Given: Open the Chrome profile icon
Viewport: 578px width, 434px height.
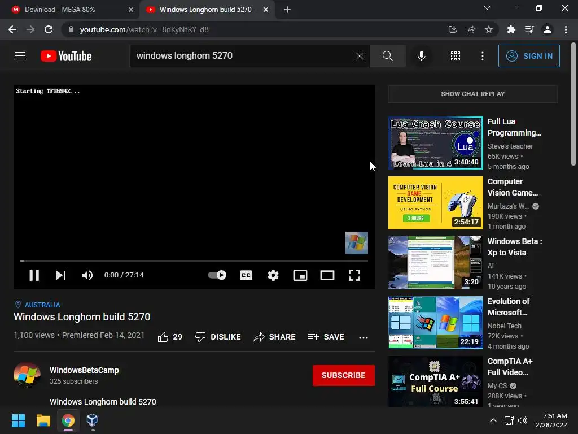Looking at the screenshot, I should [548, 29].
